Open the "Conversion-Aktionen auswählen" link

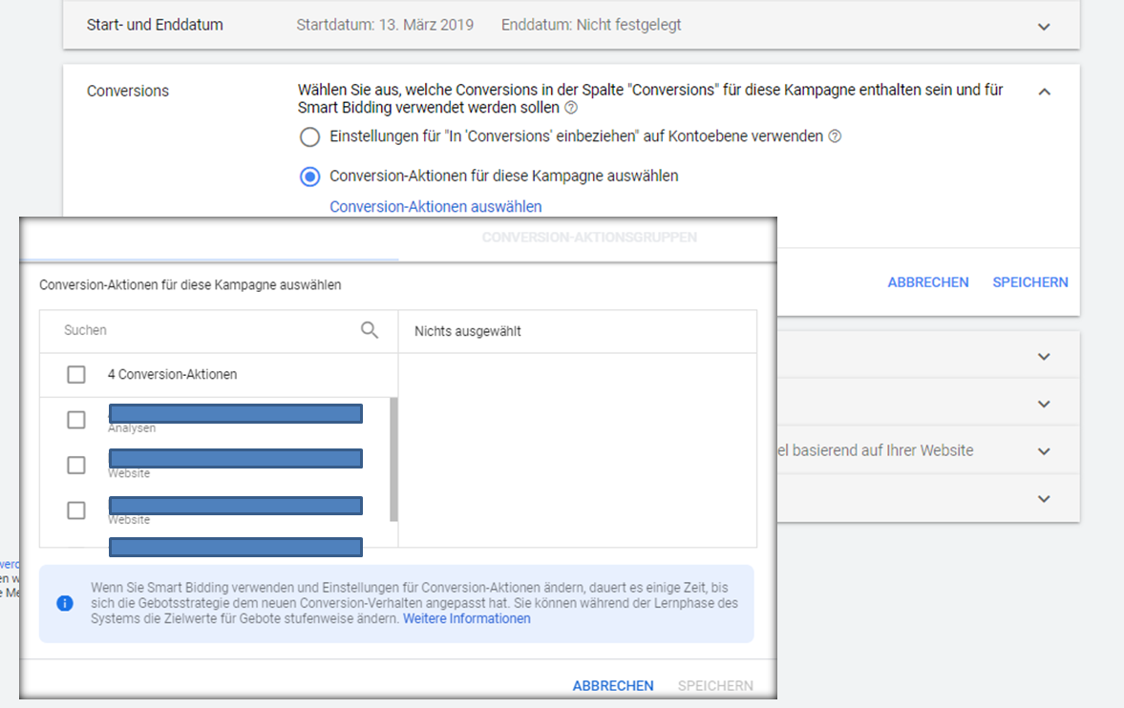click(435, 207)
